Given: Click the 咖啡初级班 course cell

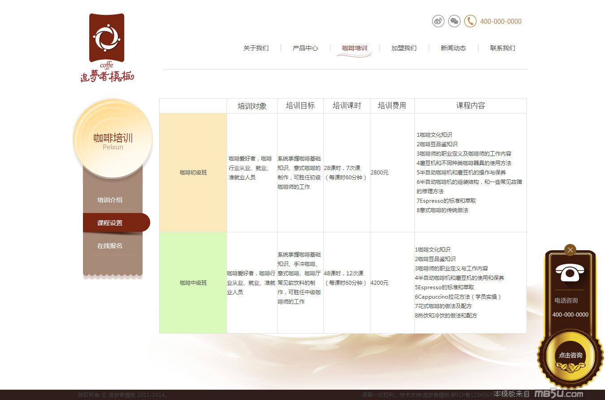Looking at the screenshot, I should click(x=193, y=173).
